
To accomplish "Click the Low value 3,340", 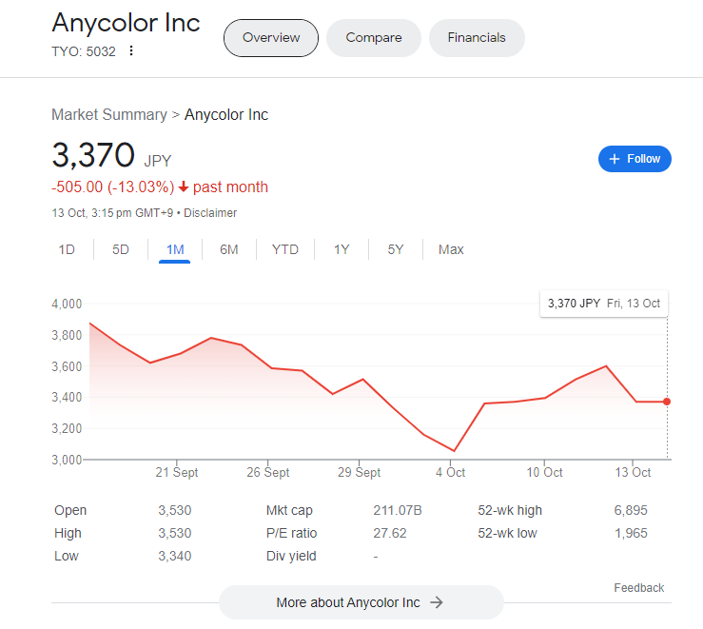I will coord(174,556).
